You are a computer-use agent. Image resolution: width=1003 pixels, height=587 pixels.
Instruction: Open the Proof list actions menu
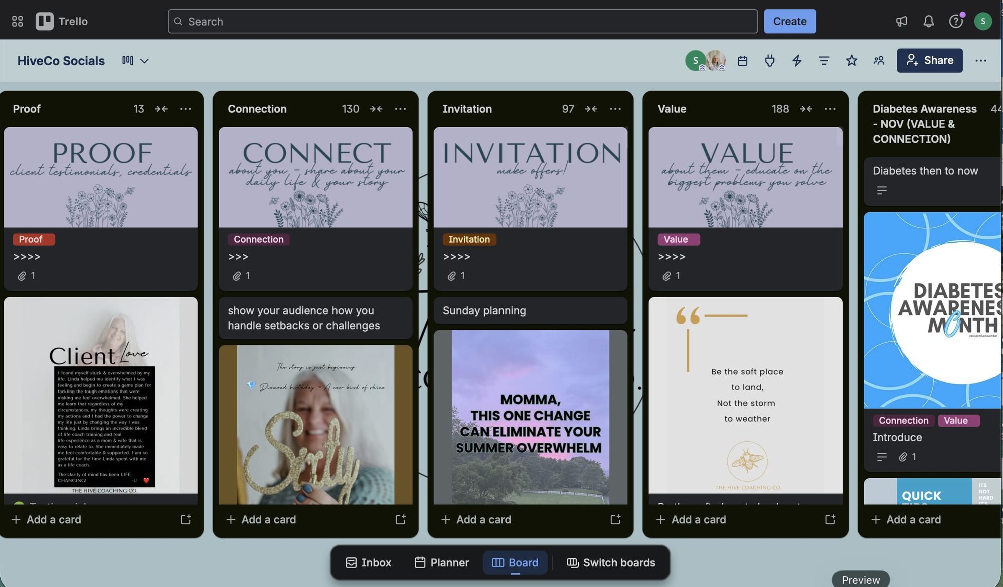[x=186, y=109]
